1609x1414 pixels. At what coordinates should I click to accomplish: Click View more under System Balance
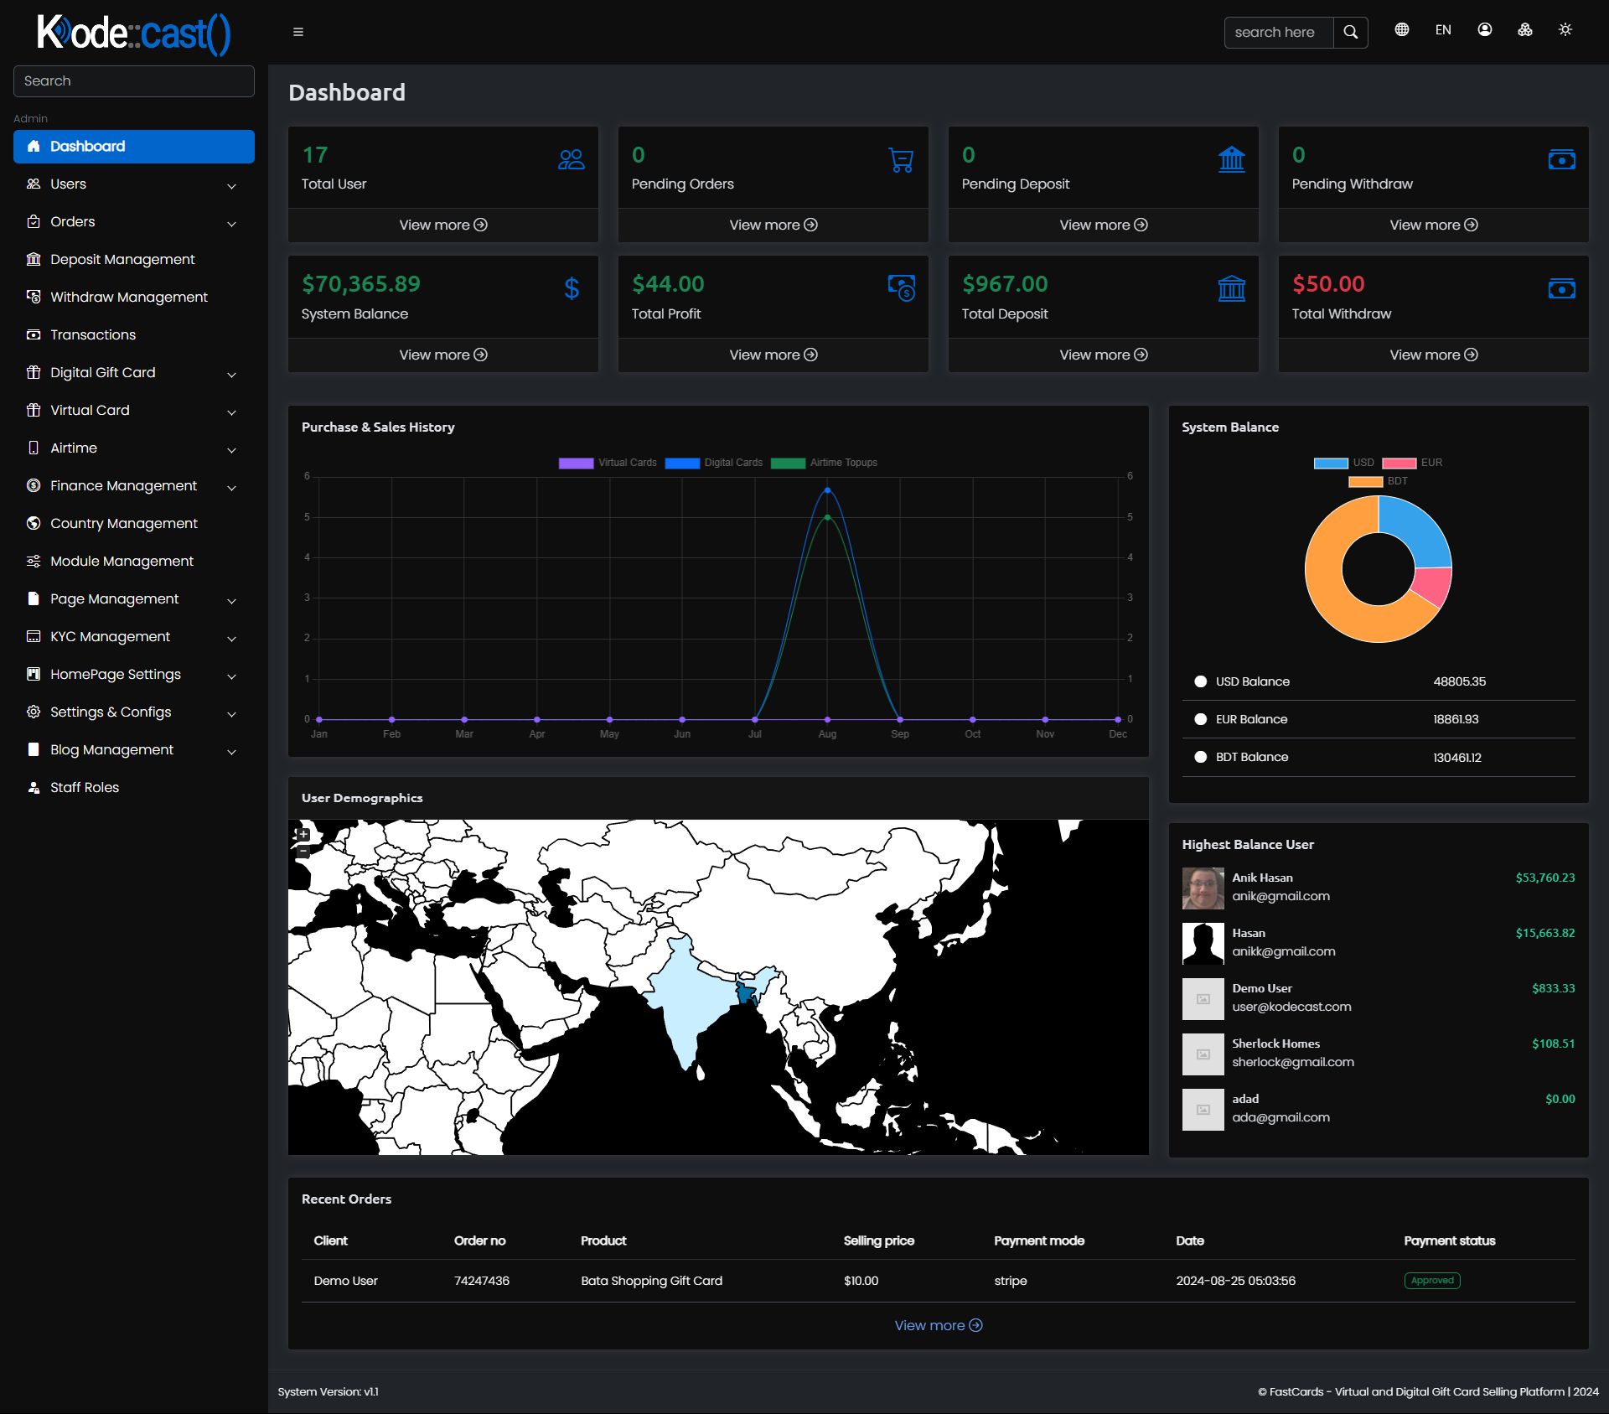(442, 355)
